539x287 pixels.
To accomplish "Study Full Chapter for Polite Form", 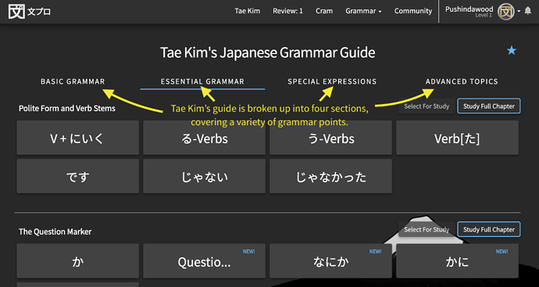I will pos(489,106).
